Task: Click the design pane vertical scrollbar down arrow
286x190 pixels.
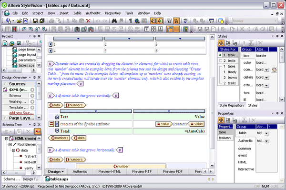Action: (x=212, y=165)
